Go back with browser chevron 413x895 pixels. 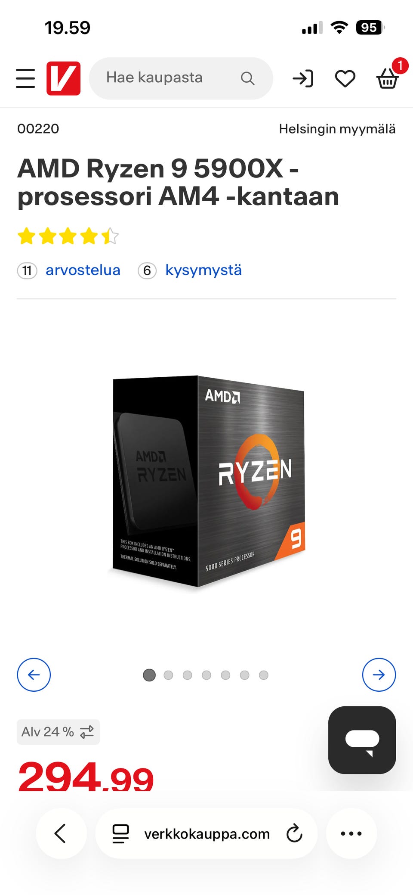click(61, 833)
